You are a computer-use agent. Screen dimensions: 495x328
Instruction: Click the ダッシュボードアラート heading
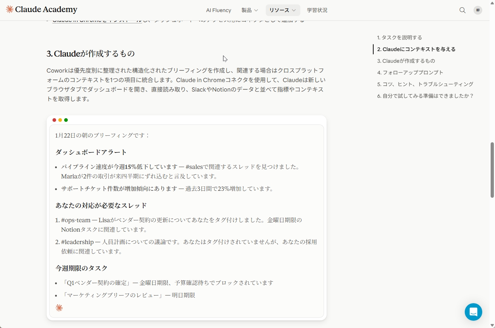coord(91,152)
